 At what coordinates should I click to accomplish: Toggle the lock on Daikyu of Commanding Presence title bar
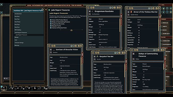click(156, 50)
